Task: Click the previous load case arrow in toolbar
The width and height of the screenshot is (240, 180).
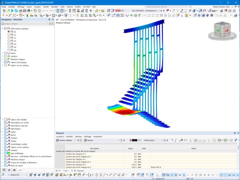Action: click(161, 11)
